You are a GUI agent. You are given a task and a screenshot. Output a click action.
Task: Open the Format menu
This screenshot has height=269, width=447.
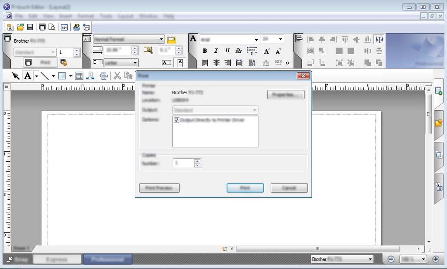click(86, 16)
